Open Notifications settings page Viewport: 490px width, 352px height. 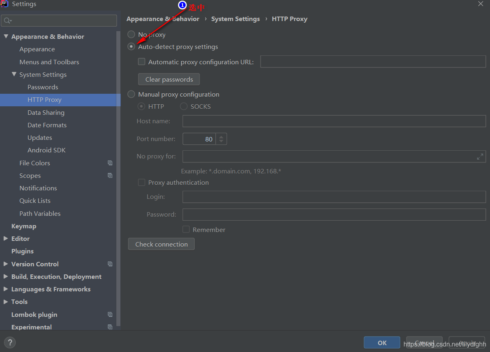(38, 188)
